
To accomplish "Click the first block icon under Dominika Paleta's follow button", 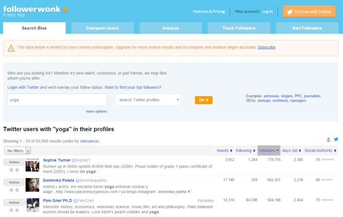I will pos(11,190).
